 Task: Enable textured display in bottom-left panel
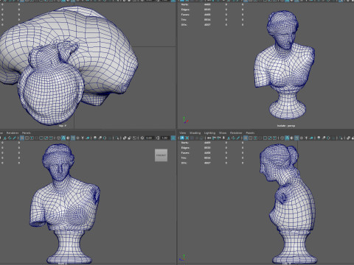point(77,138)
